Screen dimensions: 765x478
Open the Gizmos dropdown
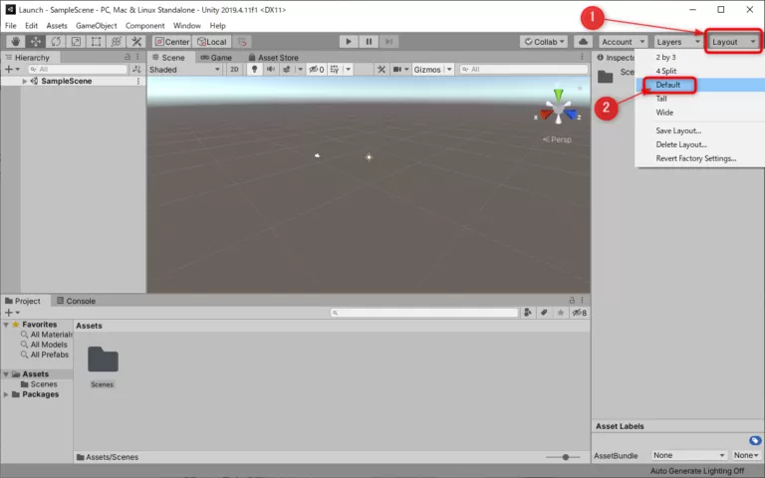pos(433,70)
